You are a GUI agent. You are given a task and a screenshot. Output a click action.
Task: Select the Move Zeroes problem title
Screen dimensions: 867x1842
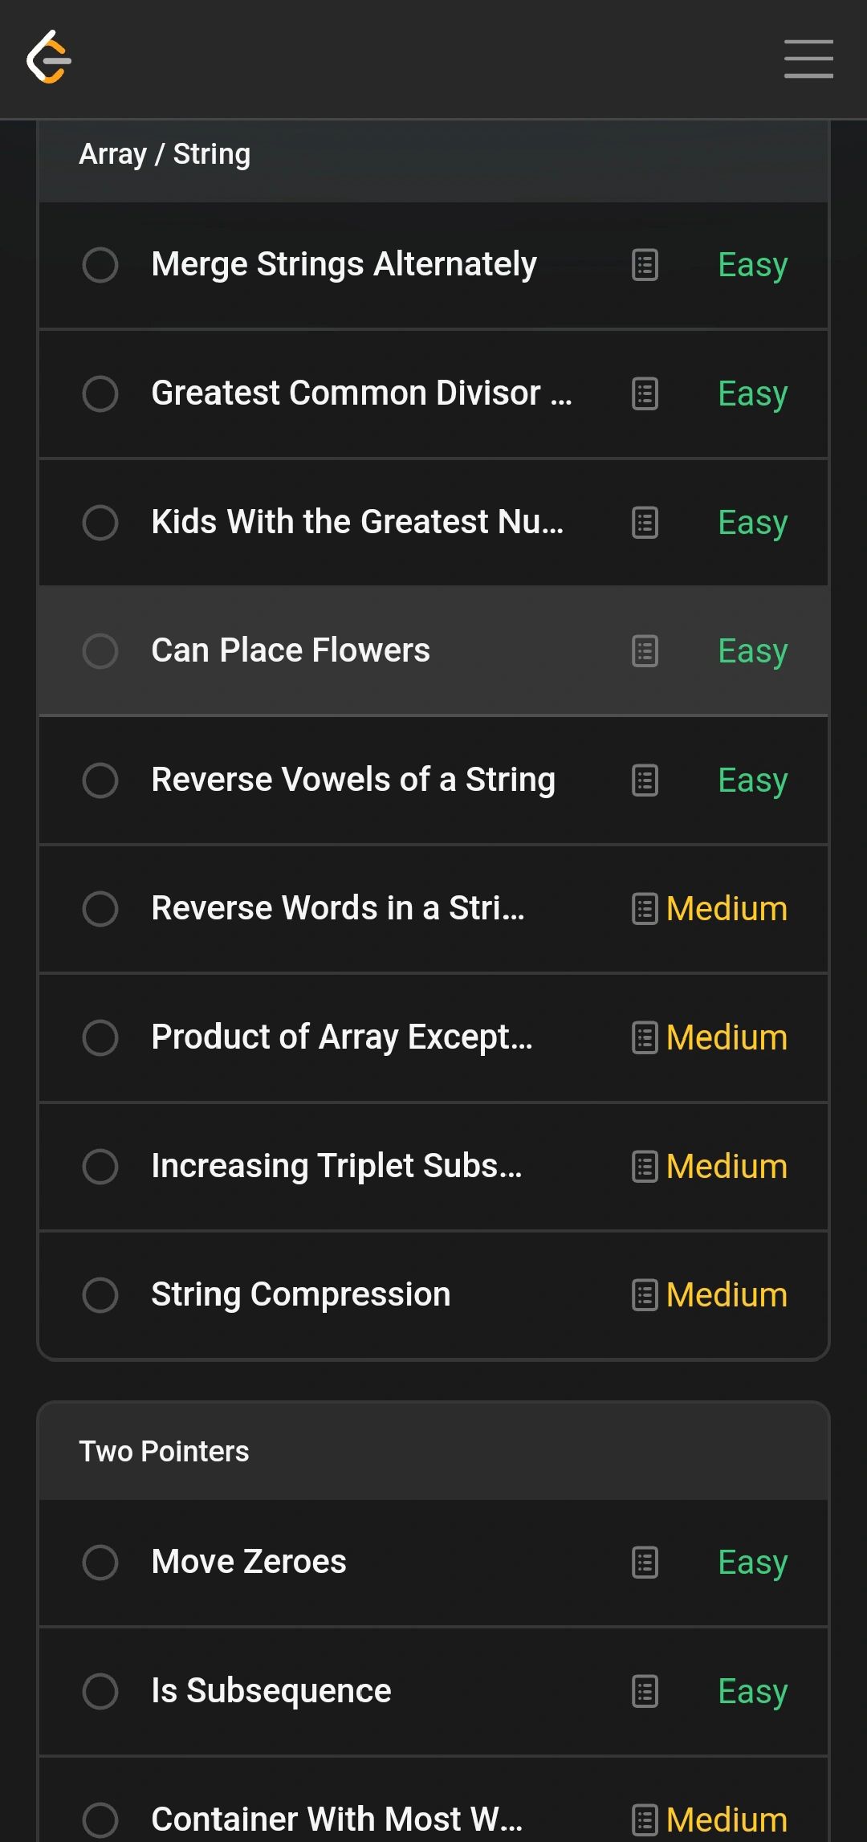tap(249, 1562)
